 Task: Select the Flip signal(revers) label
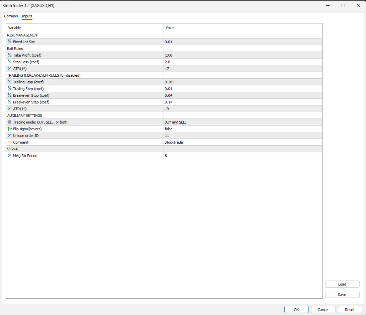[27, 129]
